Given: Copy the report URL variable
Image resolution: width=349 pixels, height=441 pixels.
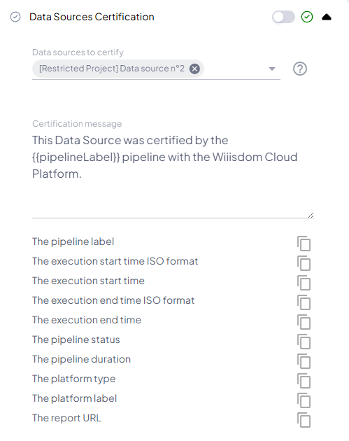Looking at the screenshot, I should coord(304,420).
